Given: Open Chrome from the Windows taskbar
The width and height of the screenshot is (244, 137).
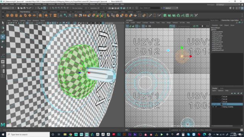Looking at the screenshot, I should pyautogui.click(x=71, y=134).
